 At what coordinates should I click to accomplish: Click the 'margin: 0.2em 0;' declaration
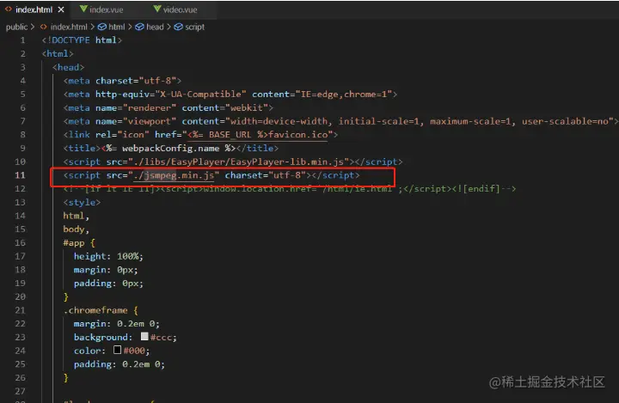pyautogui.click(x=116, y=324)
